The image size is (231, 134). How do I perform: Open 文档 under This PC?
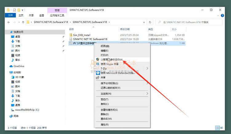tap(18, 91)
